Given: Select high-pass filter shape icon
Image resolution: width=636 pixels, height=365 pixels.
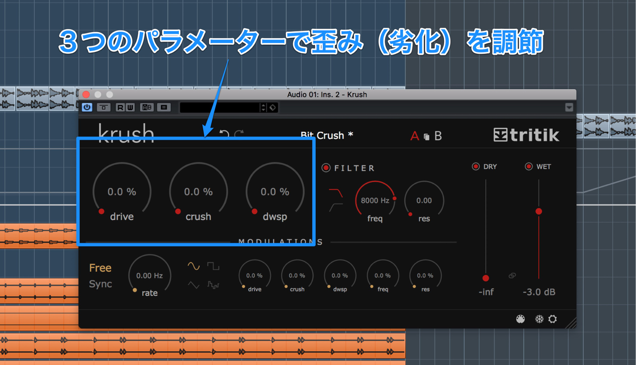Looking at the screenshot, I should 336,207.
